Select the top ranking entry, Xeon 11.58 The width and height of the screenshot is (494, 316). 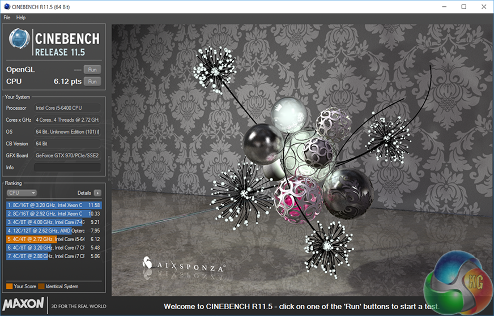pyautogui.click(x=53, y=205)
